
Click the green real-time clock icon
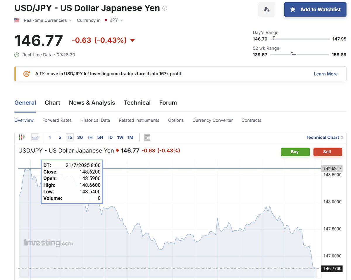pyautogui.click(x=17, y=55)
